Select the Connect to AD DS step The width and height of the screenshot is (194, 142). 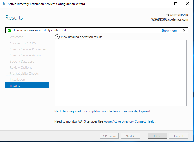point(23,43)
